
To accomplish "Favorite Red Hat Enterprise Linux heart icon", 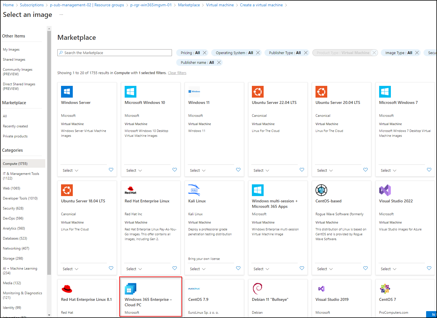I will point(175,268).
